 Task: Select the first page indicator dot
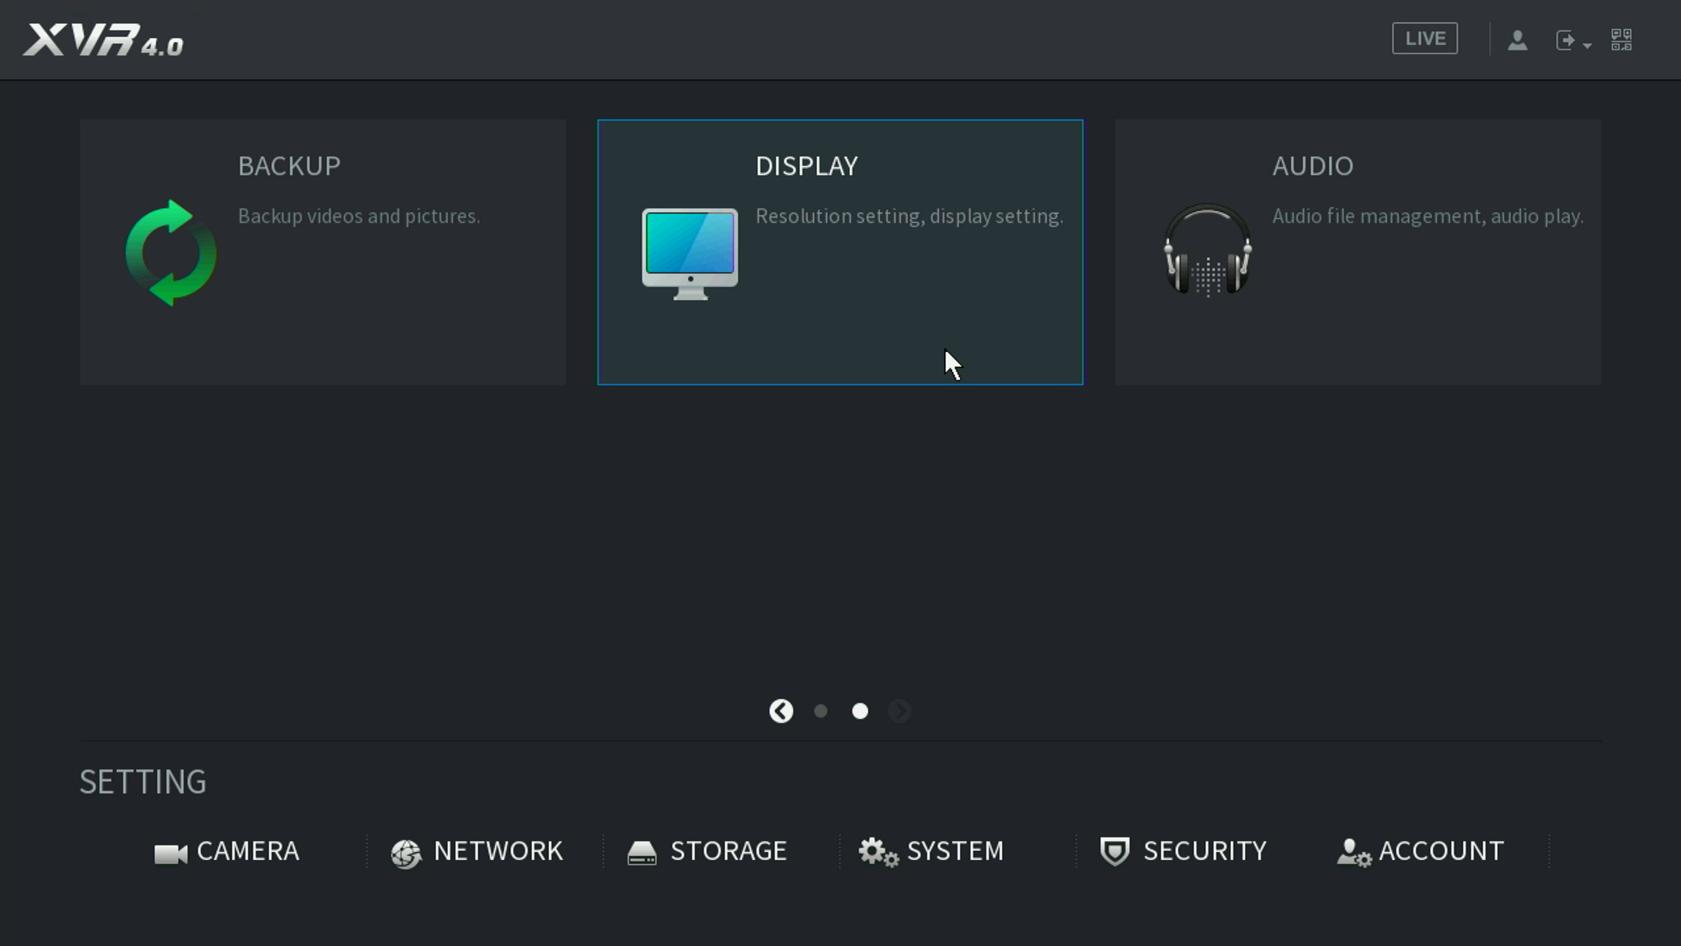820,711
